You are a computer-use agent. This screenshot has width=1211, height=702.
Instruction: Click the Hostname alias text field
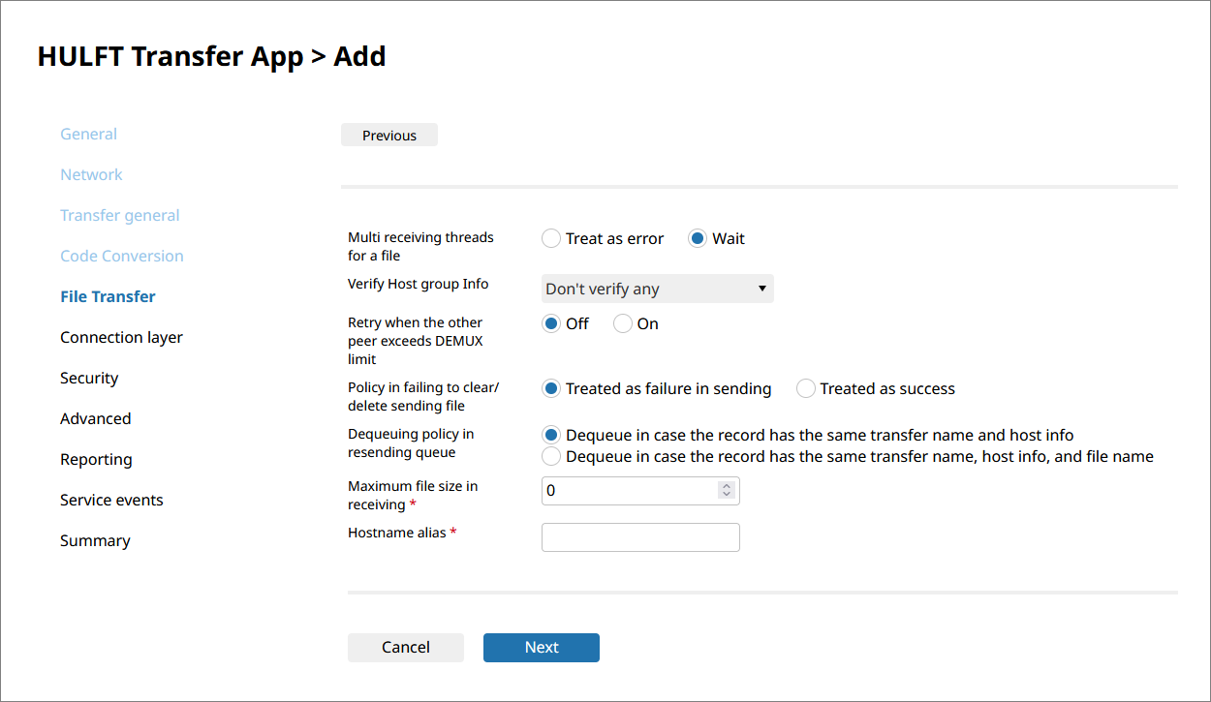[x=640, y=537]
